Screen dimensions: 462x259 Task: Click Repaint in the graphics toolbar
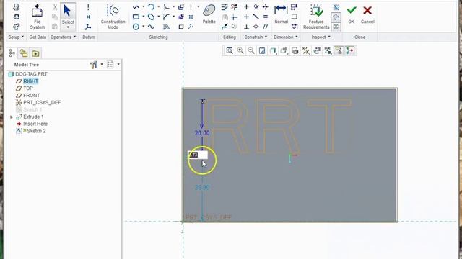coord(262,50)
